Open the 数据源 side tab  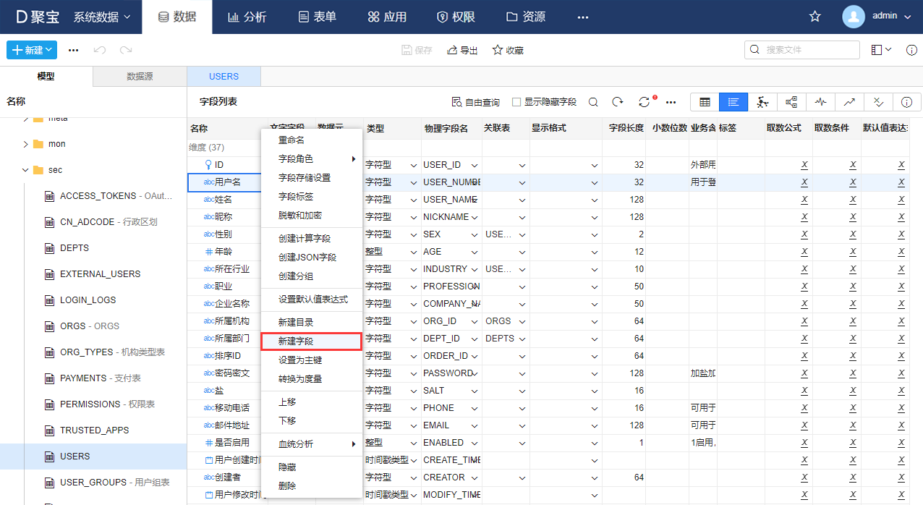pyautogui.click(x=140, y=76)
